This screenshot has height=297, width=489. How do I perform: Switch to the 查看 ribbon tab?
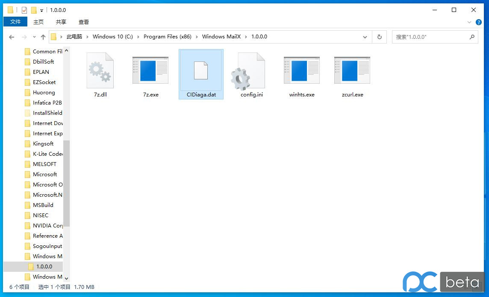pyautogui.click(x=84, y=22)
